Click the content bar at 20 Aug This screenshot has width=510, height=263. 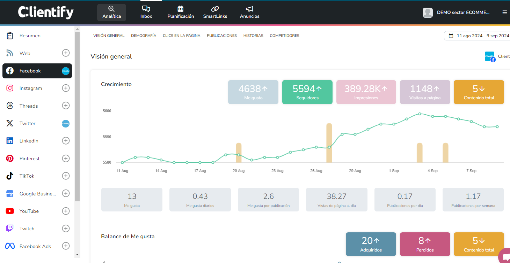pos(239,153)
